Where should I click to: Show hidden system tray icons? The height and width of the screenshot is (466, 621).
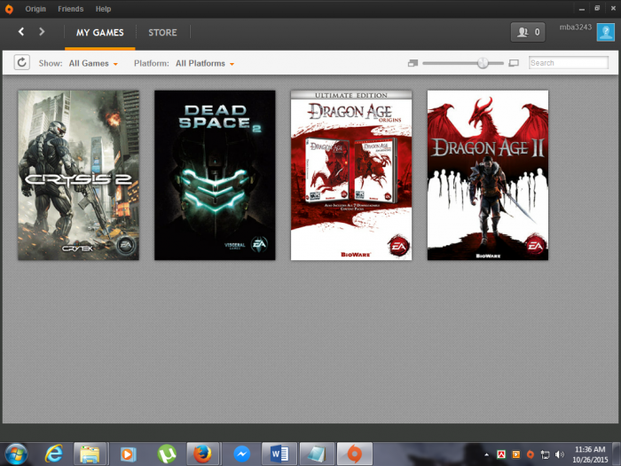click(487, 454)
